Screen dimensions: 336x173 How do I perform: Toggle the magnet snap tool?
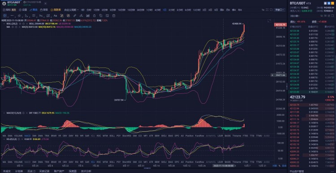tap(88, 16)
